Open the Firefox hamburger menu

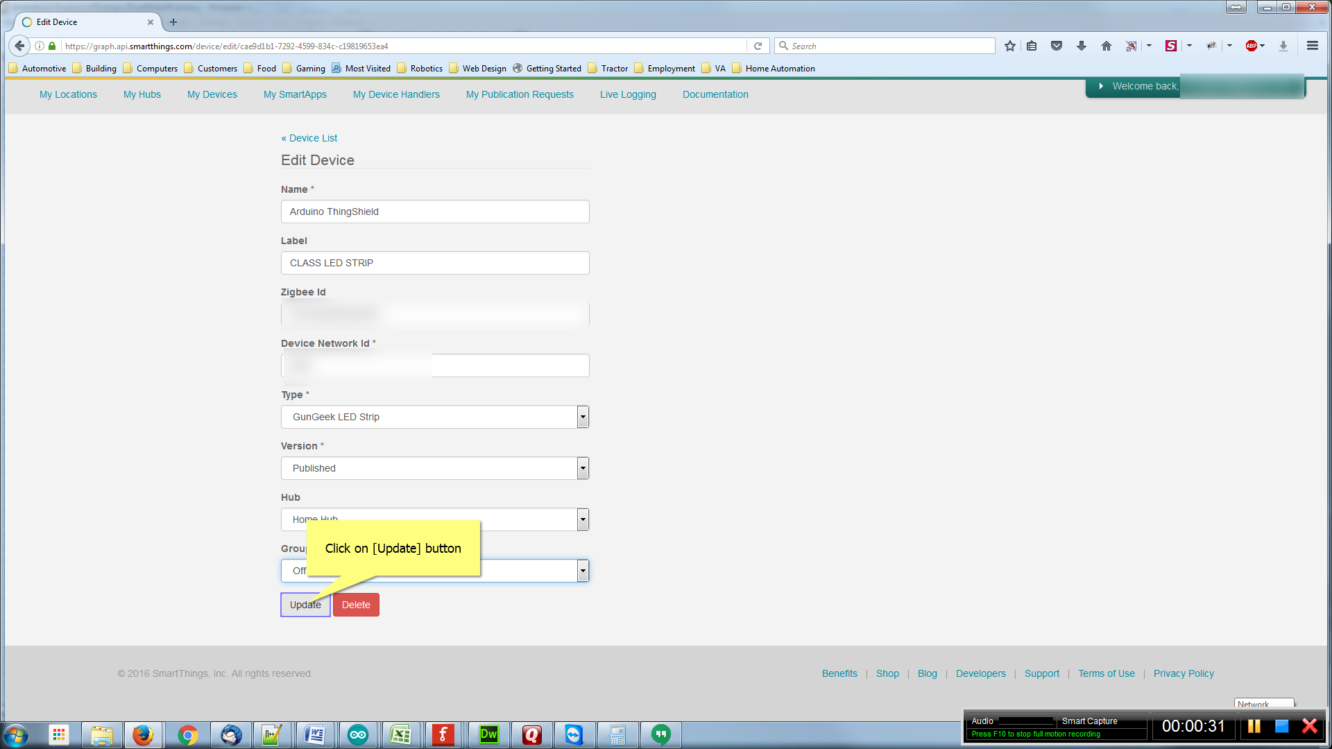(x=1312, y=46)
